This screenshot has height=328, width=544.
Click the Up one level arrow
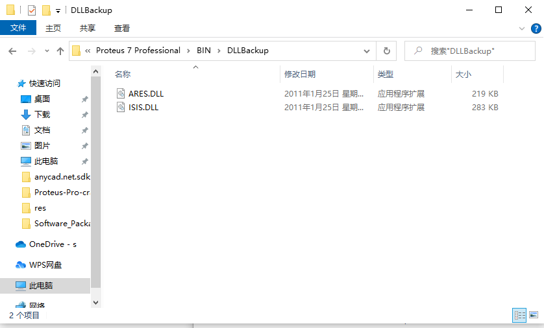coord(60,51)
